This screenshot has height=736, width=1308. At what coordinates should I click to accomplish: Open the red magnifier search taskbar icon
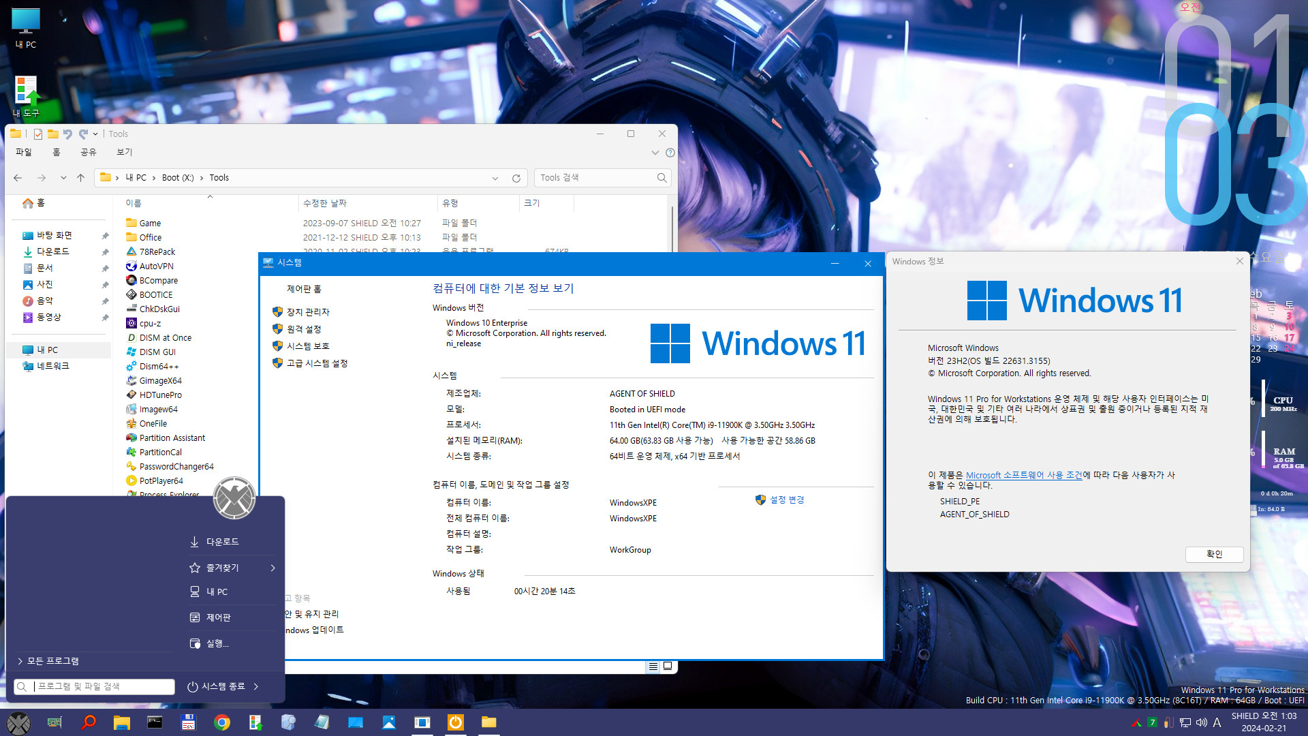pyautogui.click(x=88, y=722)
